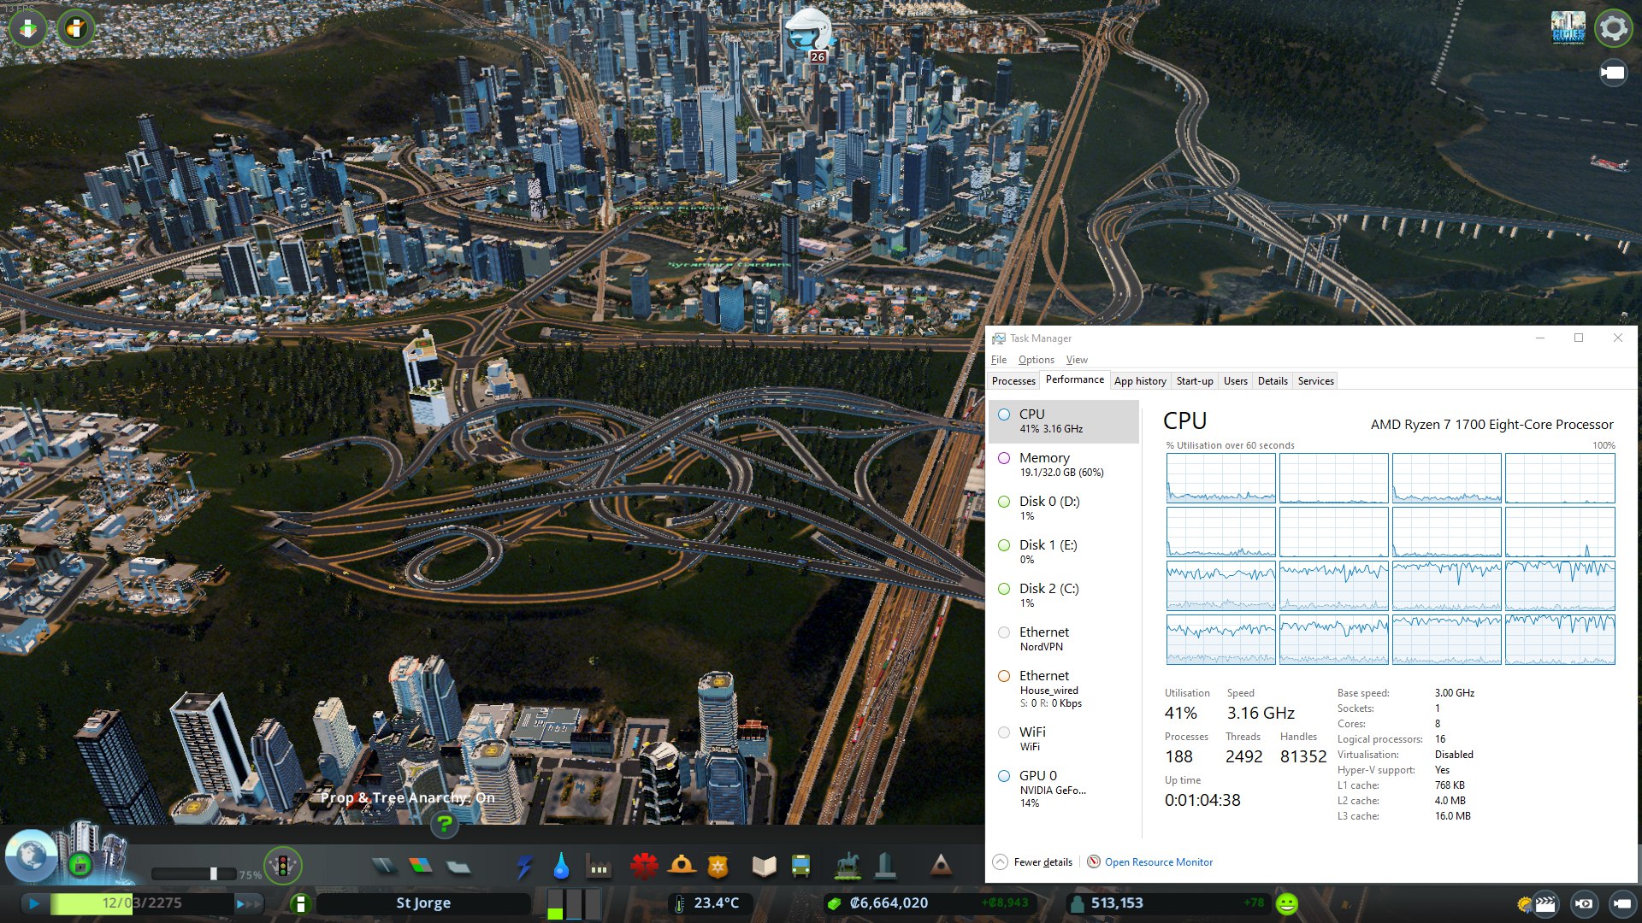Click the traffic light manager icon
This screenshot has height=923, width=1642.
pos(282,866)
